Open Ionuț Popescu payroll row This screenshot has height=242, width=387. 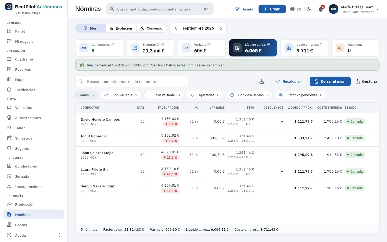coord(227,138)
